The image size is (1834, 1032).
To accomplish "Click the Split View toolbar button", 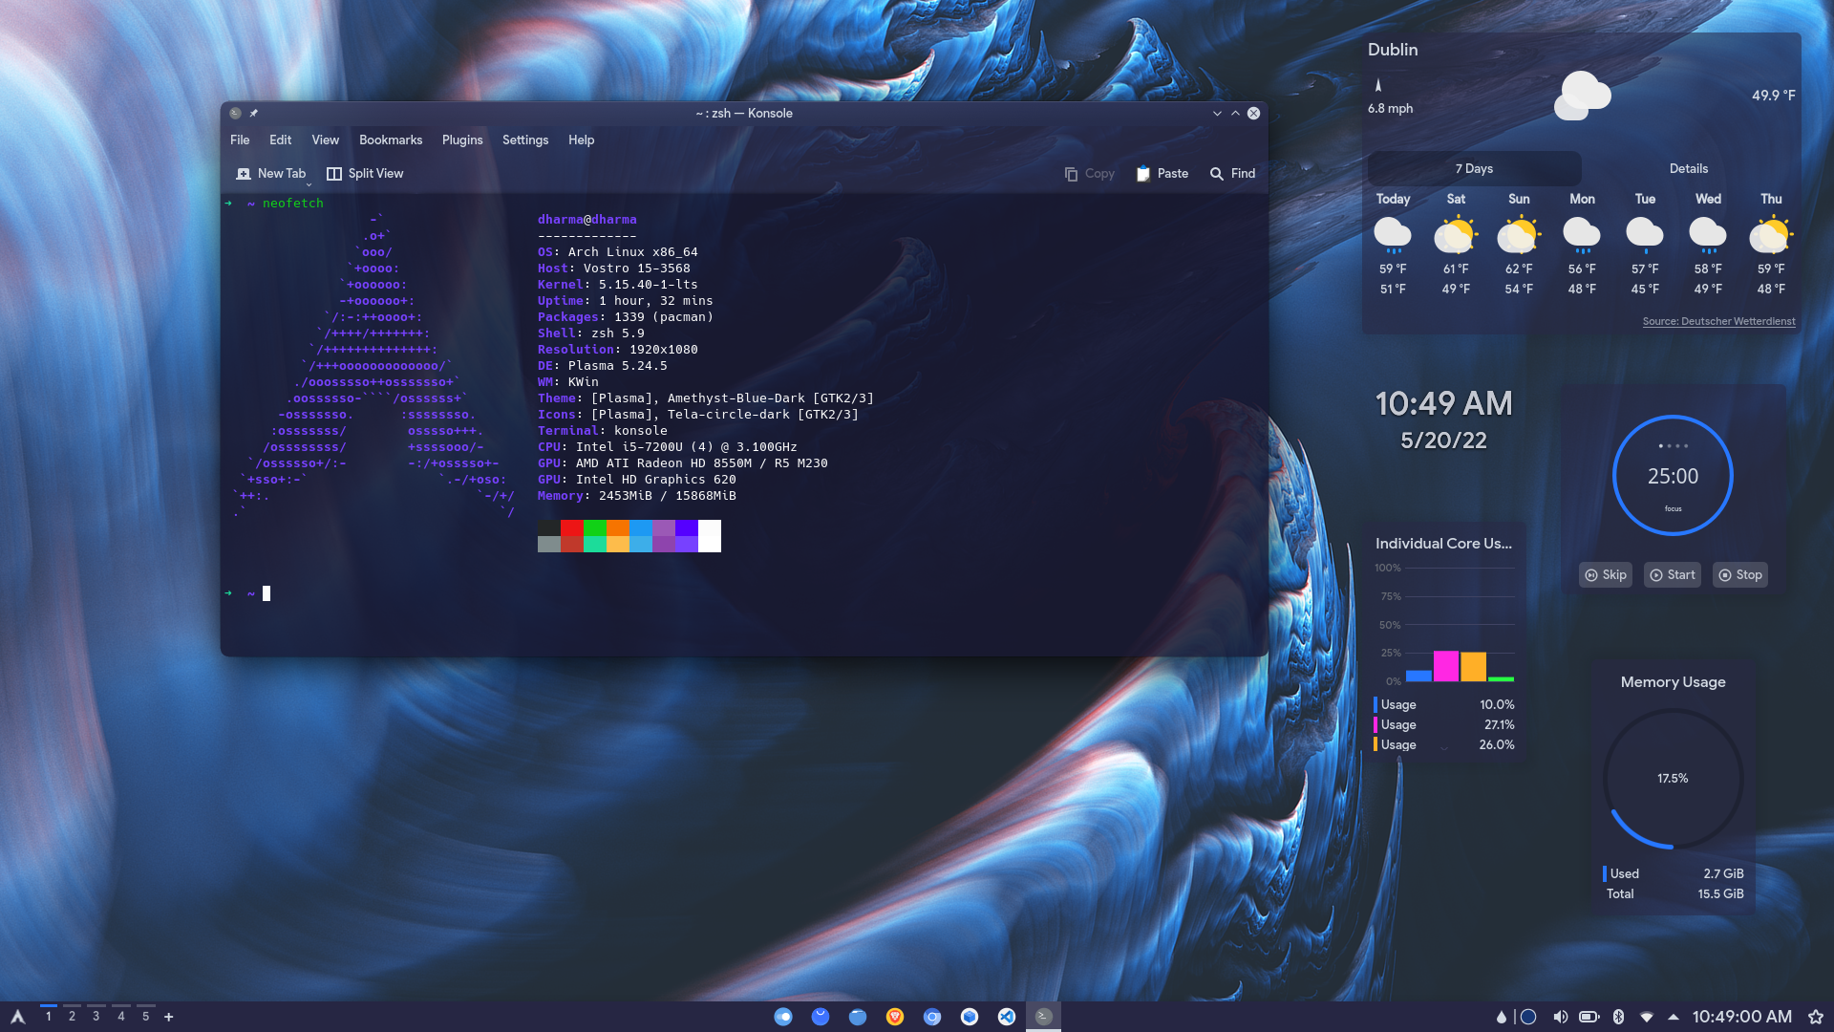I will 365,173.
